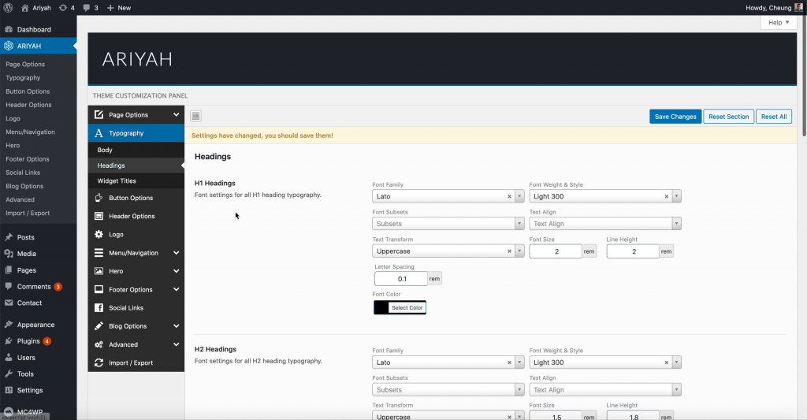Open the user avatar next to Howdy

point(798,8)
